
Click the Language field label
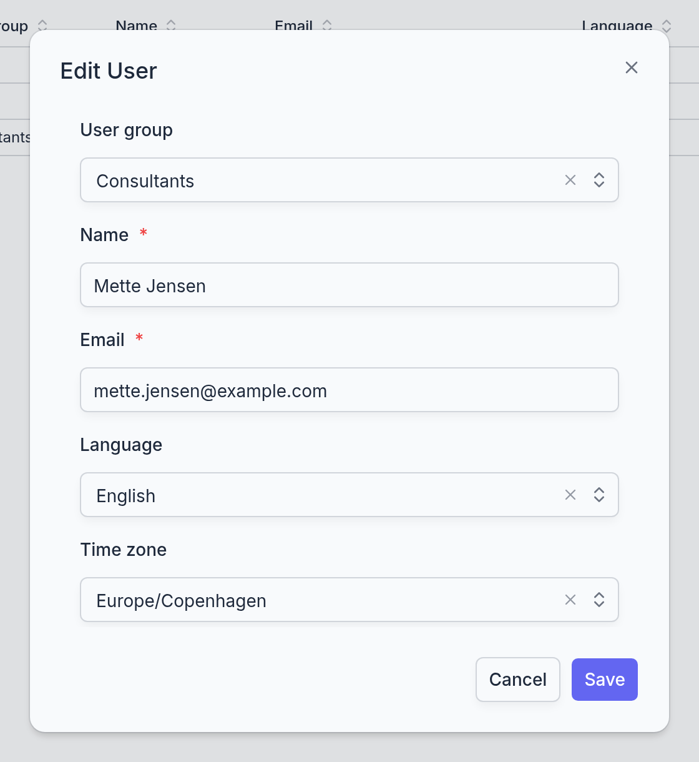pos(121,445)
